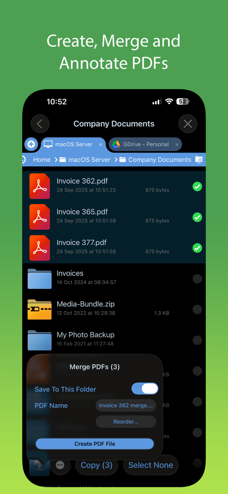Tap the Copy (3) button
The width and height of the screenshot is (228, 494).
coord(97,465)
